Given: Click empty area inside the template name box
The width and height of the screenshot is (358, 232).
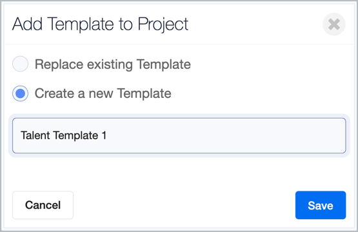Looking at the screenshot, I should tap(226, 135).
